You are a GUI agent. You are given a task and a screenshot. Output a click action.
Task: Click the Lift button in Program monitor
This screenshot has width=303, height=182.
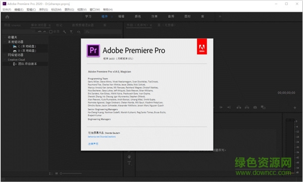[x=239, y=108]
